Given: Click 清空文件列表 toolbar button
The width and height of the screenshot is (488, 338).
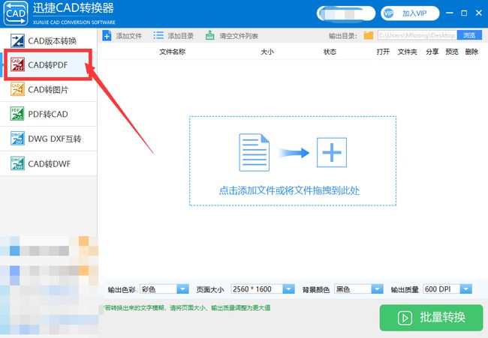Looking at the screenshot, I should coord(232,36).
